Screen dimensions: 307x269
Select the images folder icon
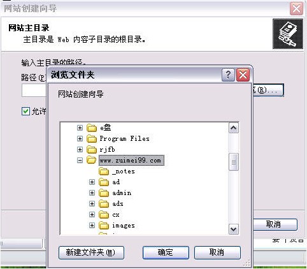pos(104,226)
